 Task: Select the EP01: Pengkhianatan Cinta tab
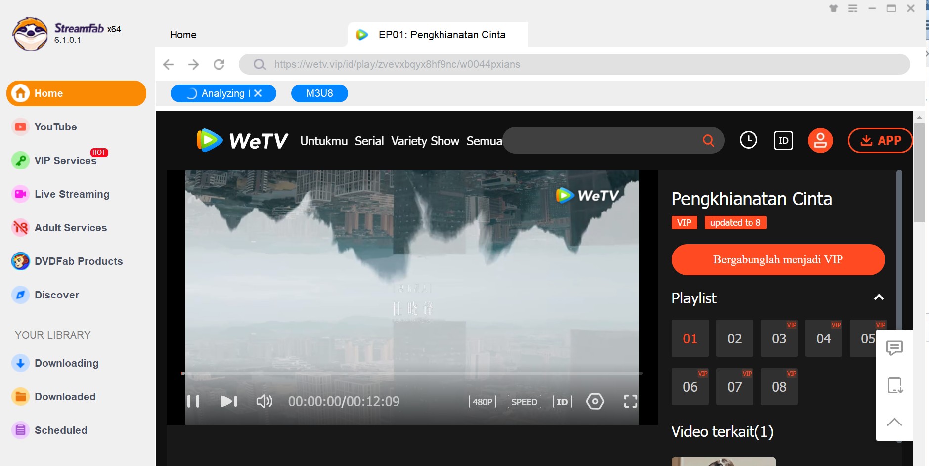coord(438,35)
